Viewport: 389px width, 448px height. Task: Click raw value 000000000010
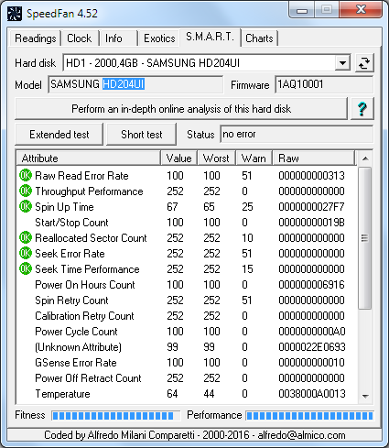[x=311, y=363]
